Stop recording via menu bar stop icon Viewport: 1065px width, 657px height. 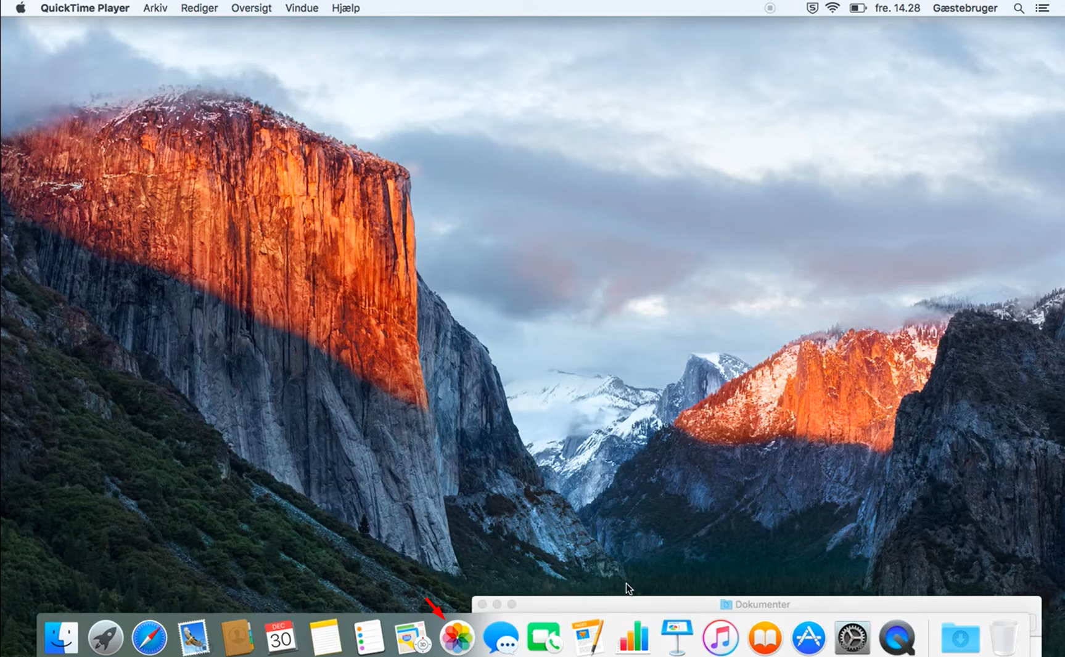[x=770, y=8]
